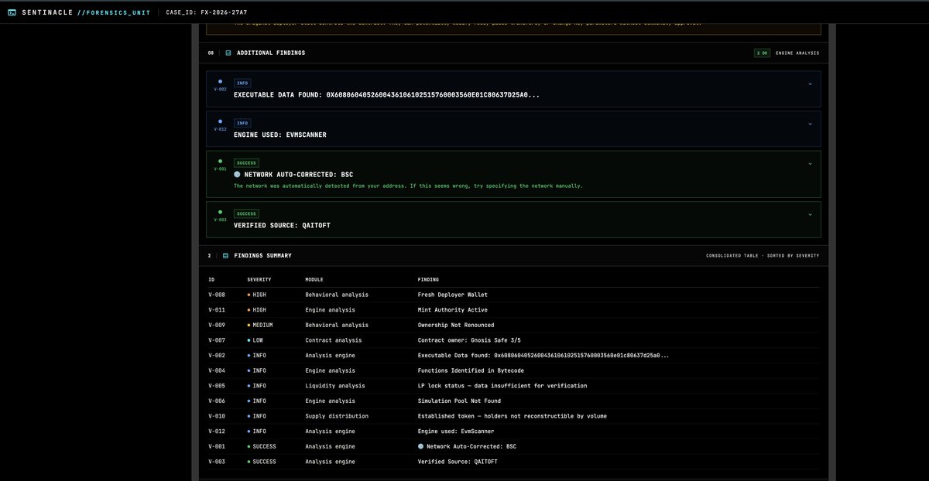Viewport: 929px width, 481px height.
Task: Click the CASE_ID: FX-2026-27A7 text
Action: click(x=206, y=12)
